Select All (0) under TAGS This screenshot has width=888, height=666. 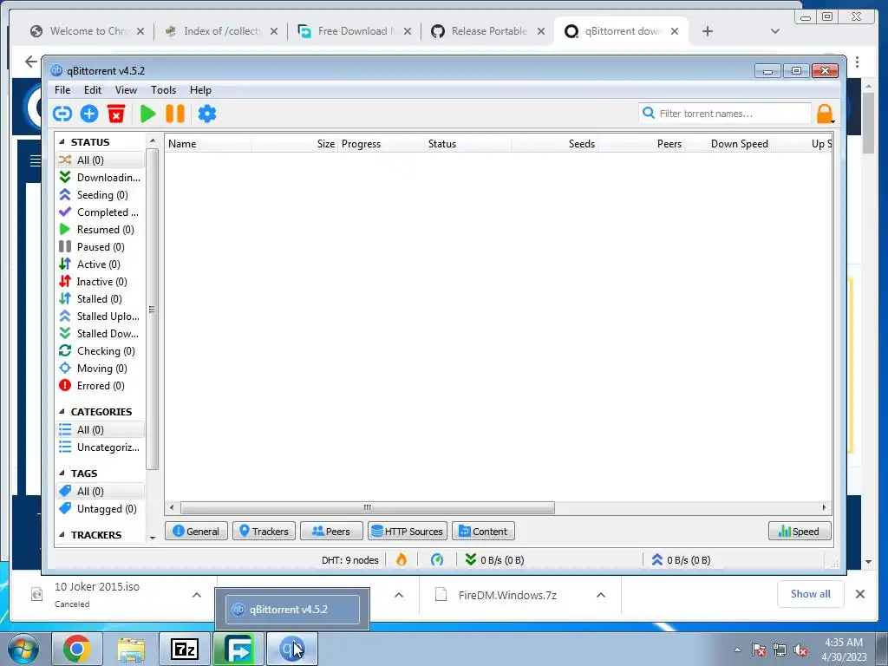pos(101,492)
